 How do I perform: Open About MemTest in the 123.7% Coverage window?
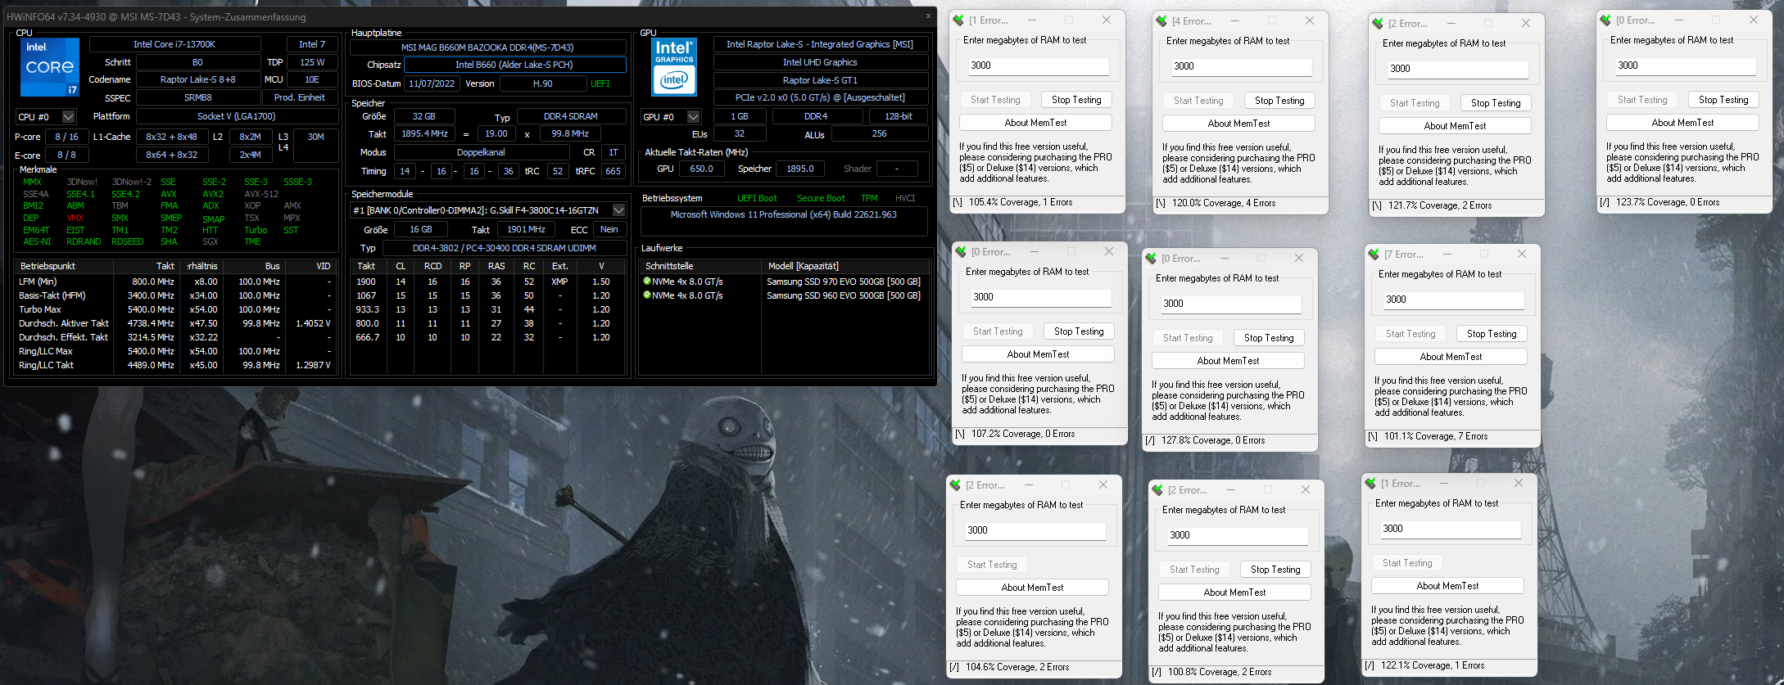point(1682,123)
